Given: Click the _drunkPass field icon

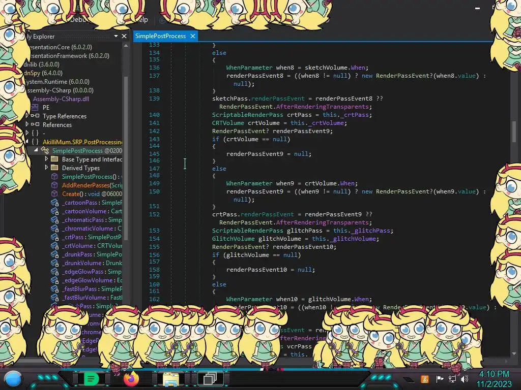Looking at the screenshot, I should (x=55, y=254).
